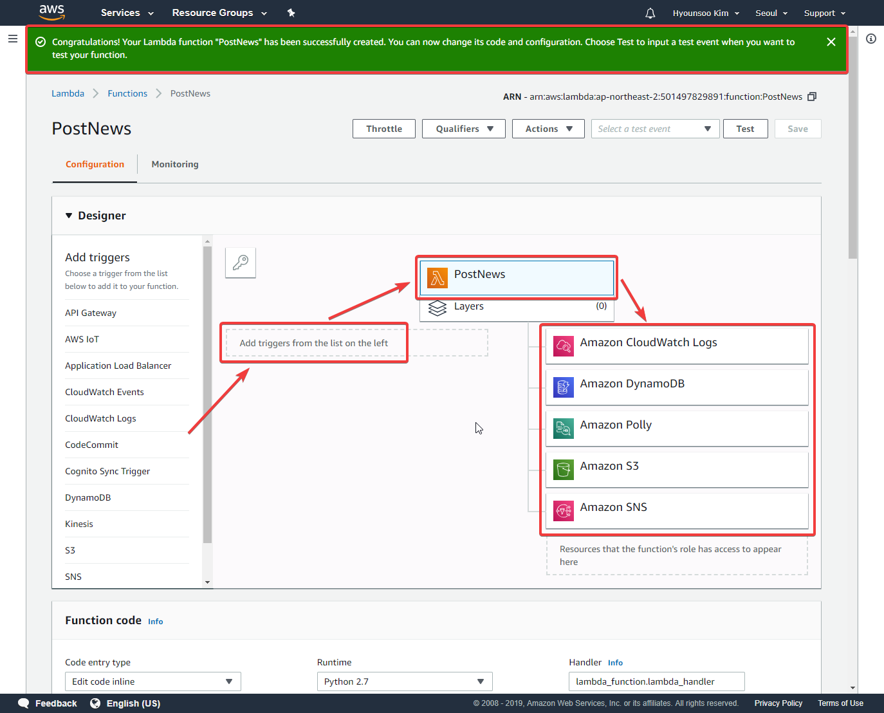Click the Amazon SNS icon

click(564, 510)
